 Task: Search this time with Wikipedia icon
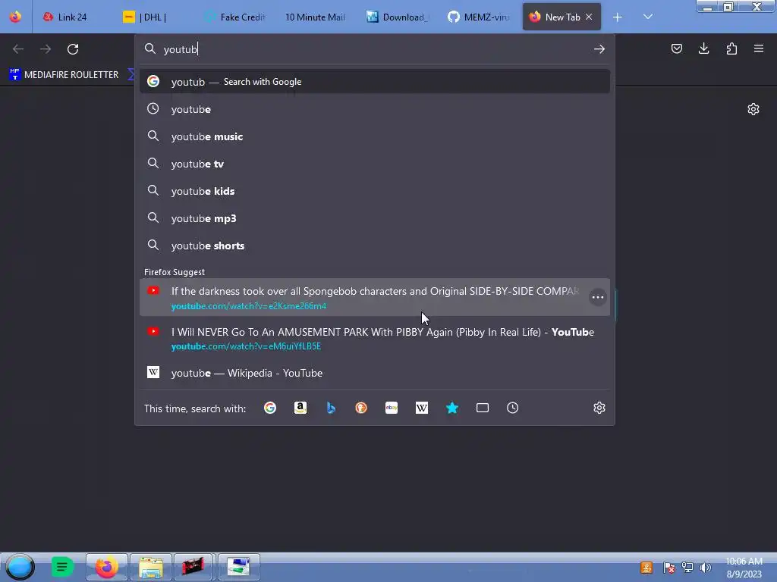[x=422, y=408]
